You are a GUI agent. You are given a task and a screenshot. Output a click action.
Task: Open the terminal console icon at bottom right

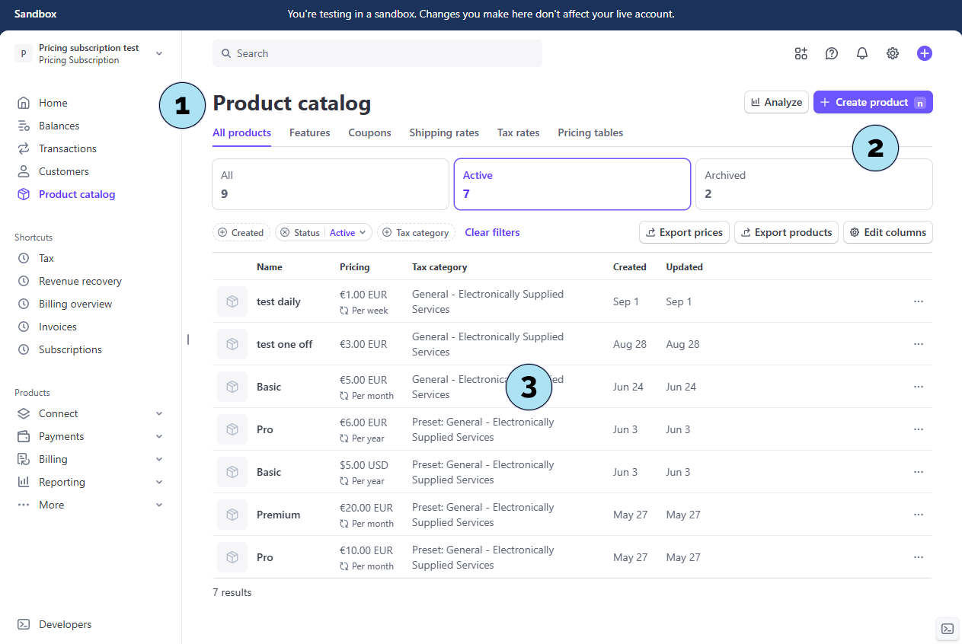[947, 629]
